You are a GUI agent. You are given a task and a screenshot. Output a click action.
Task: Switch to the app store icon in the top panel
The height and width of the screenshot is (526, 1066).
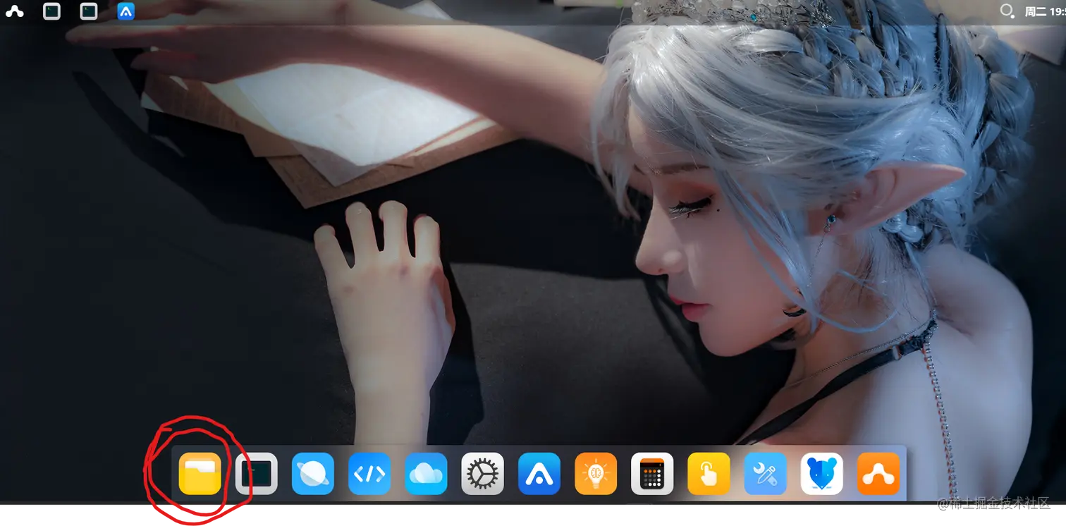click(x=126, y=11)
